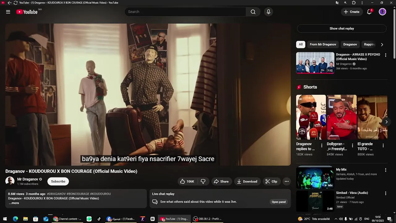Open Microsoft Edge from the taskbar

[15, 219]
